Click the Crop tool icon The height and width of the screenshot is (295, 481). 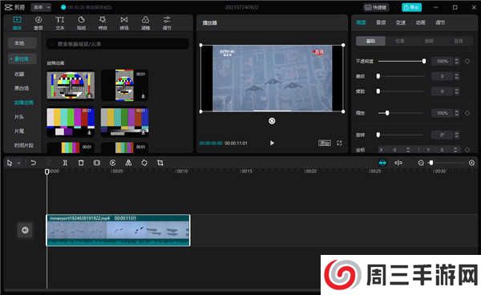tap(160, 163)
